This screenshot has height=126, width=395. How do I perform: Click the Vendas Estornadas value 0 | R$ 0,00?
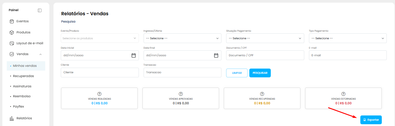pyautogui.click(x=343, y=103)
